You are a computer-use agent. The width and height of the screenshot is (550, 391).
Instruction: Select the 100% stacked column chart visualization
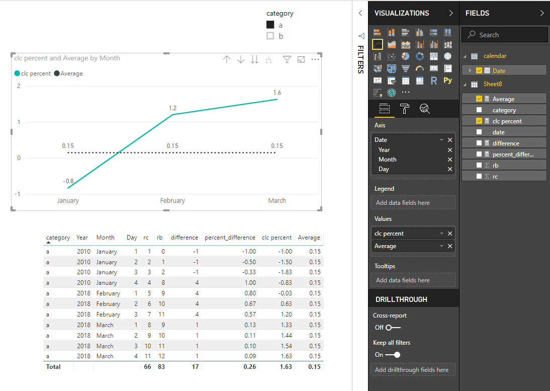(447, 32)
